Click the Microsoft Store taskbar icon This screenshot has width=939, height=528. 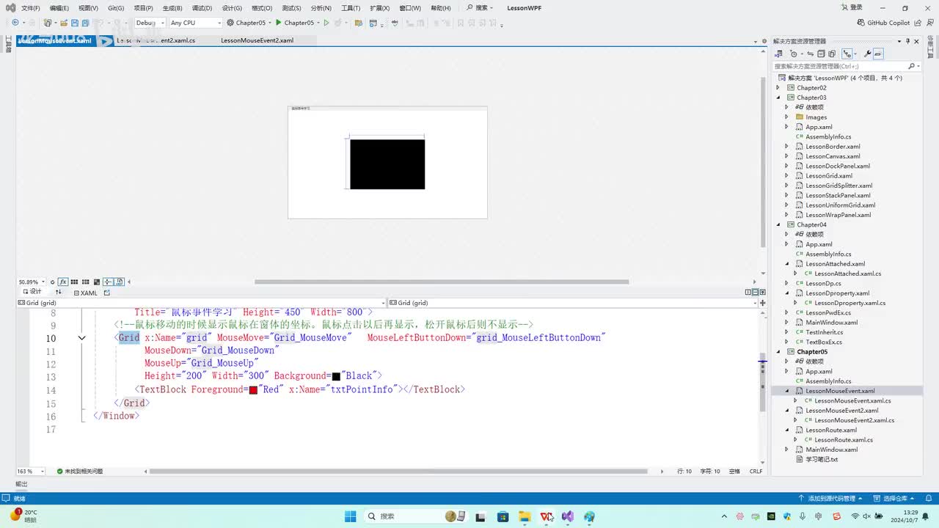[503, 516]
